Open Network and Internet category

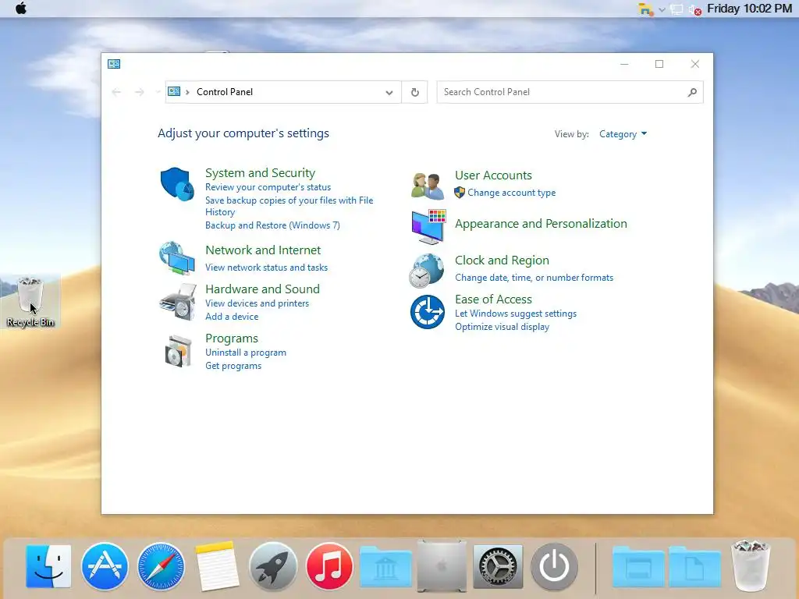(x=263, y=250)
